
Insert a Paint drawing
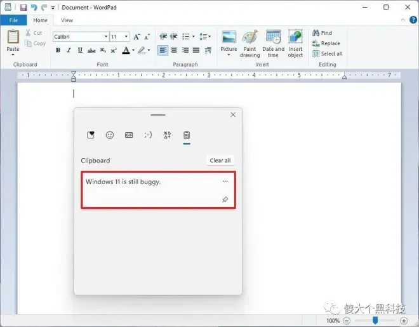tap(250, 44)
